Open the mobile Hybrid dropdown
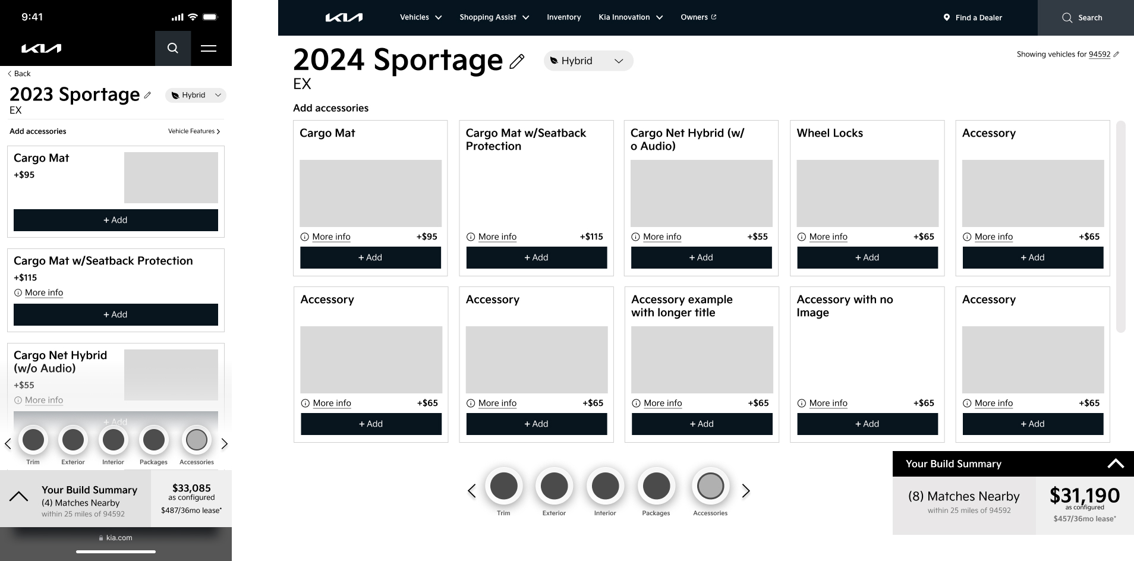 tap(196, 95)
